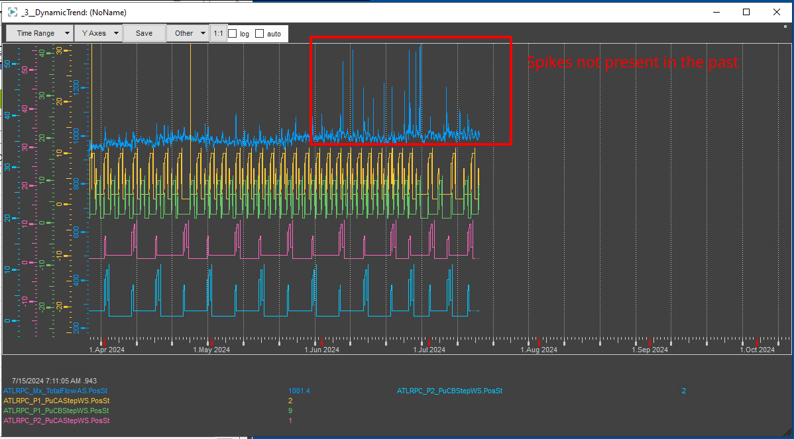
Task: Click the 1.Jul 2024 time axis label
Action: (x=429, y=350)
